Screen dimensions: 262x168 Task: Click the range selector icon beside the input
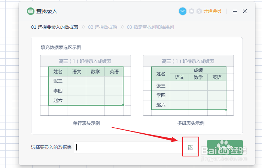[x=191, y=147]
